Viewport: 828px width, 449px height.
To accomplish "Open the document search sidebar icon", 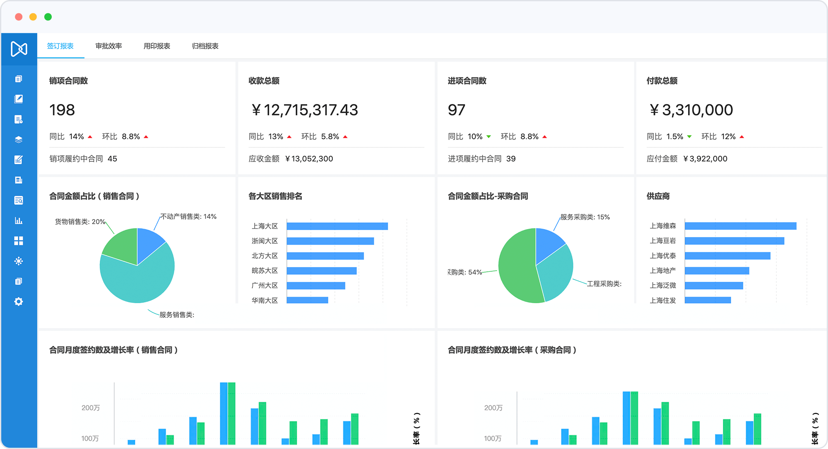I will tap(19, 200).
